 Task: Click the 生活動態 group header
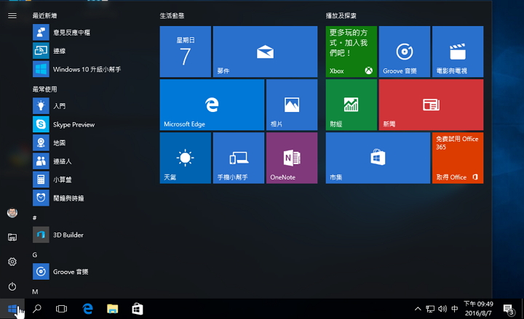tap(172, 16)
